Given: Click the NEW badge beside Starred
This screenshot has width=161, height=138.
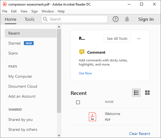Looking at the screenshot, I should 29,43.
